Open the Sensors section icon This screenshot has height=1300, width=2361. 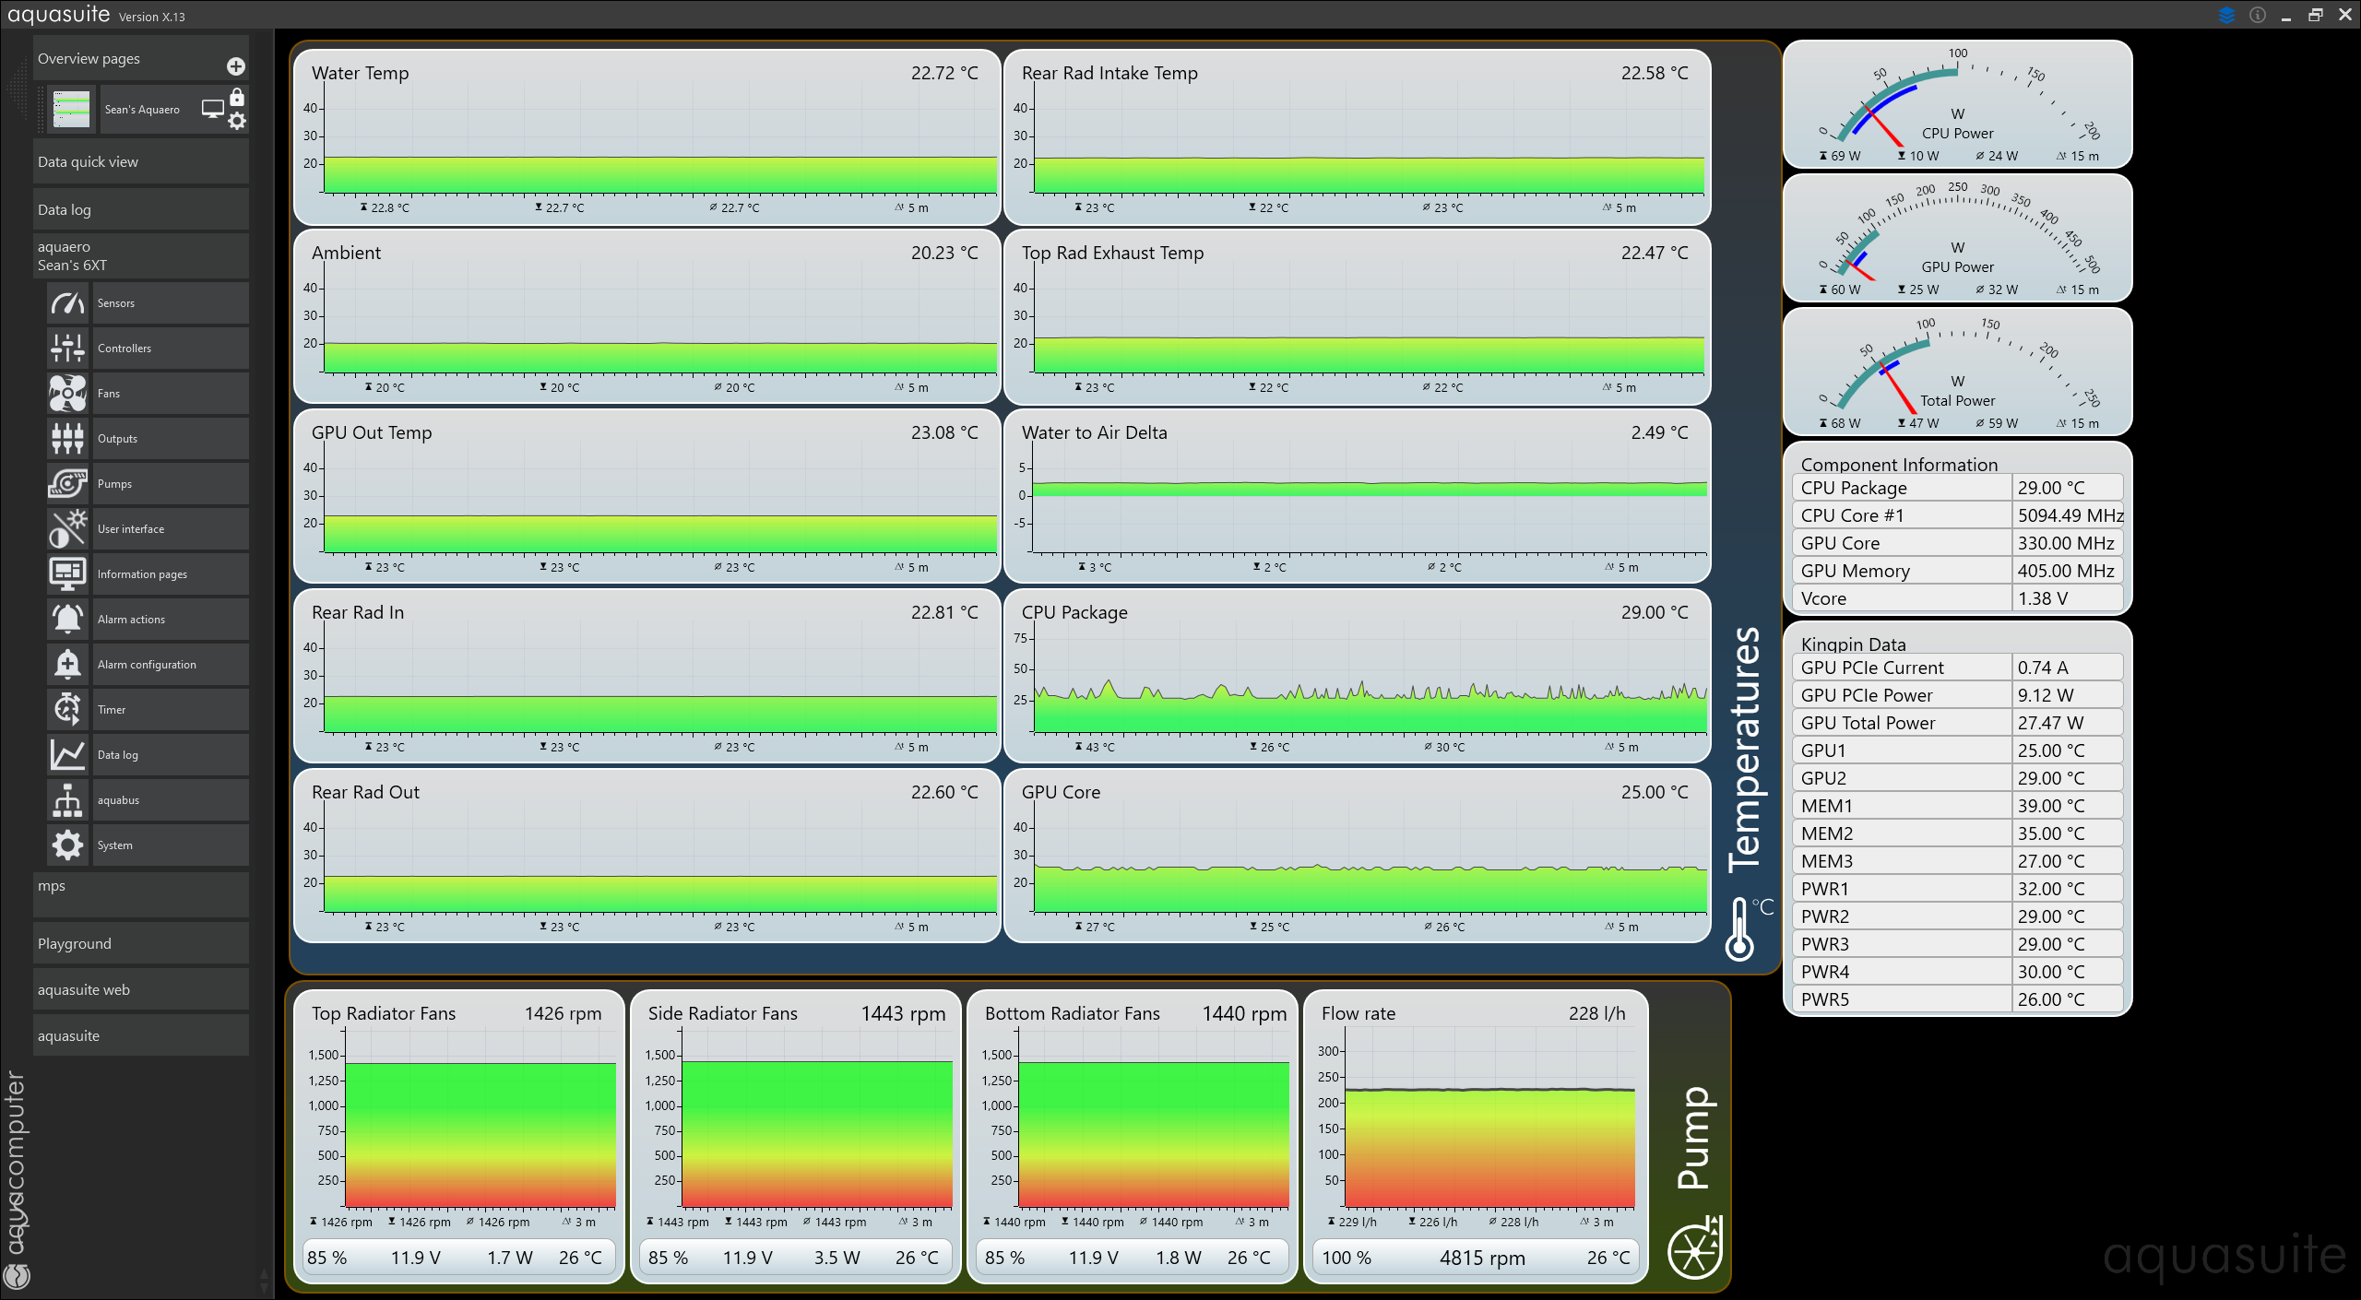[67, 303]
